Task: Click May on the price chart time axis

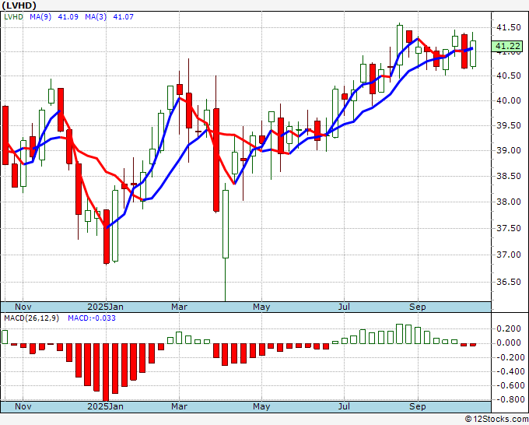Action: (261, 307)
